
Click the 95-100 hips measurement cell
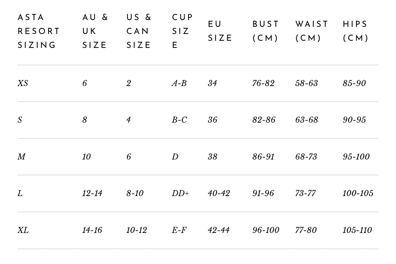pos(356,157)
